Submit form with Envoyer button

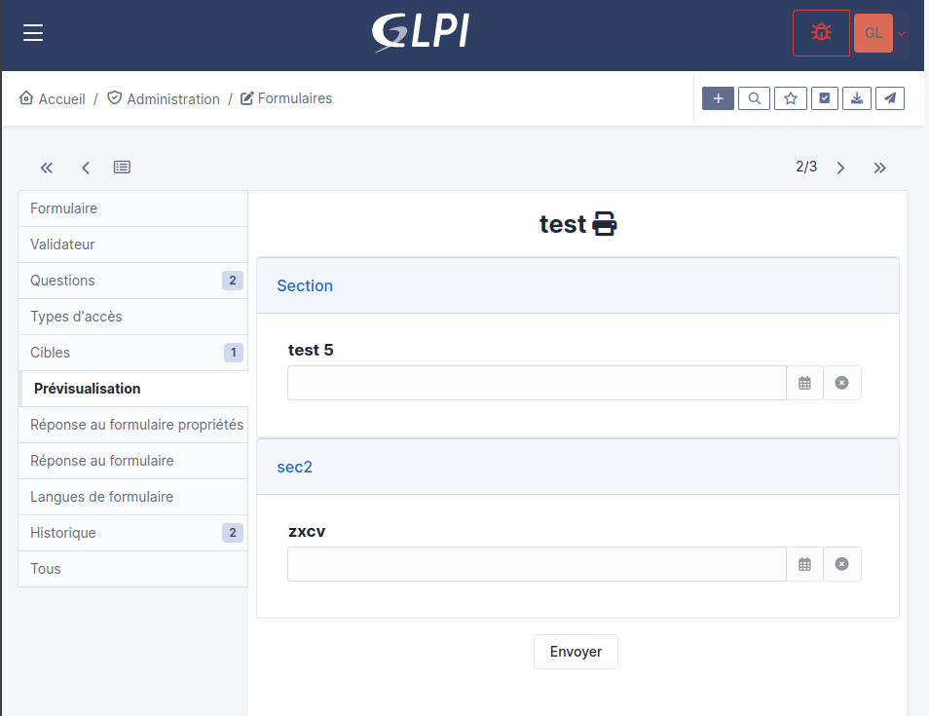[x=576, y=652]
